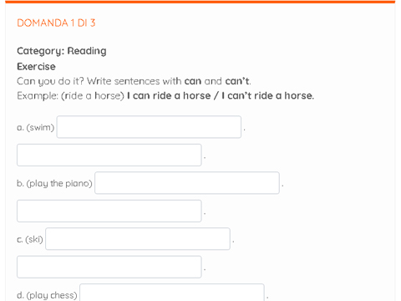Click the answer field beside (ski)
401x301 pixels.
[138, 239]
